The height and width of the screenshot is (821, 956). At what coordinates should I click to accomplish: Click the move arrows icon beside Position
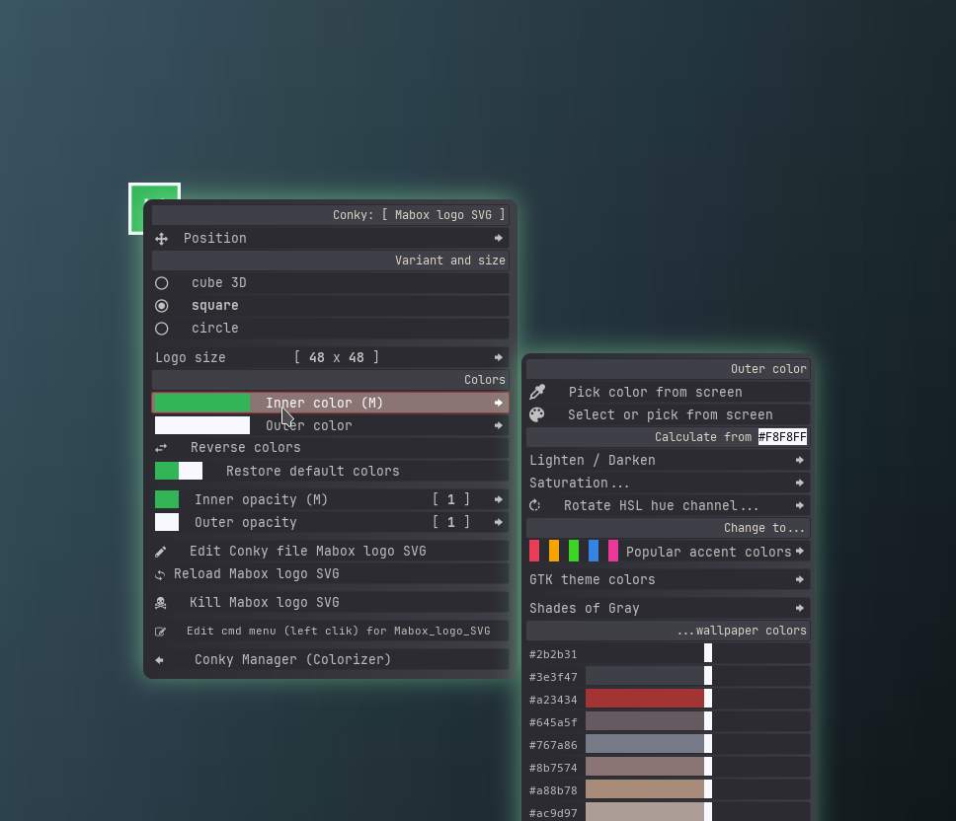pyautogui.click(x=161, y=239)
